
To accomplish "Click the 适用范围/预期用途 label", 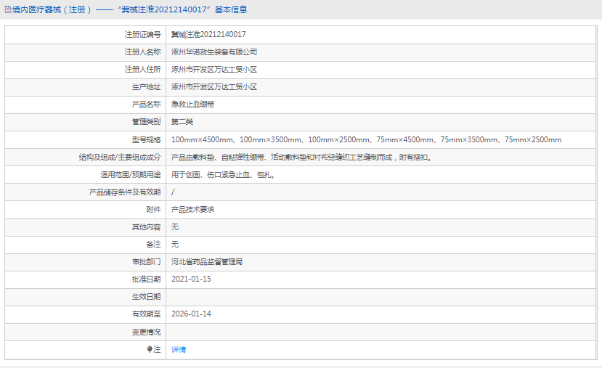I will pos(131,175).
